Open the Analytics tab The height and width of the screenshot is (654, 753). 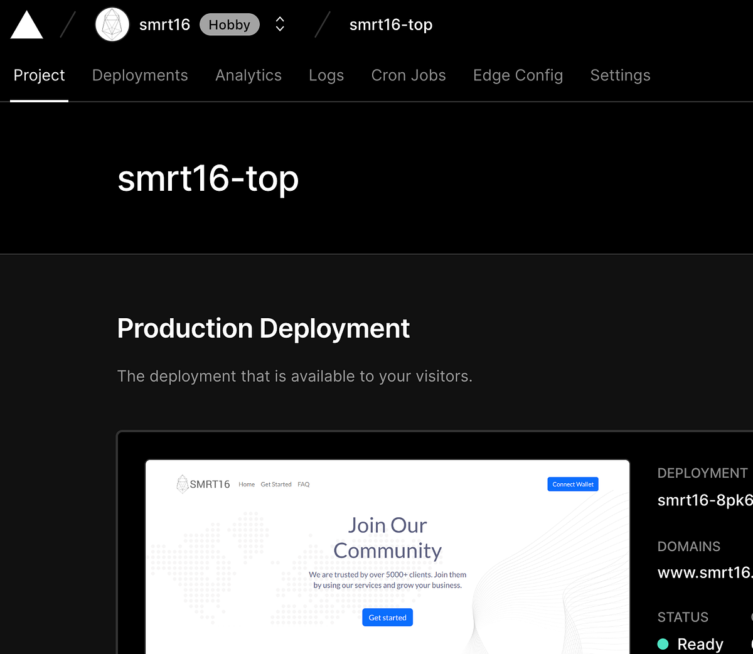[x=248, y=75]
